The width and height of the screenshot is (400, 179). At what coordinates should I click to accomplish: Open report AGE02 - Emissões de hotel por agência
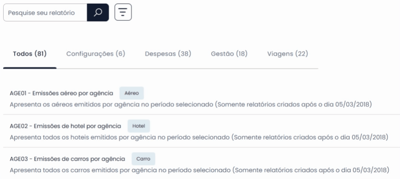click(x=65, y=126)
